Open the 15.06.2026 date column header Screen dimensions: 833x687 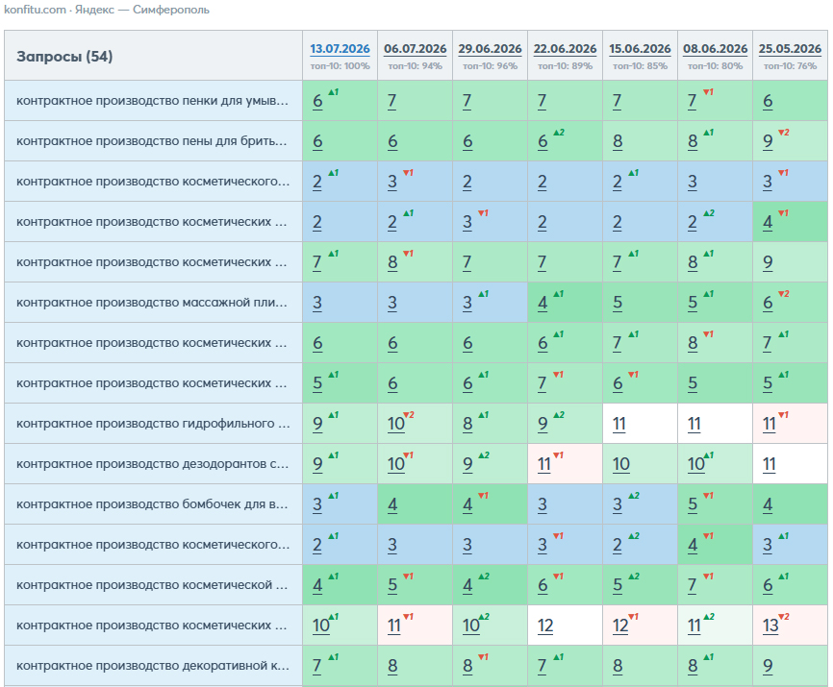[x=641, y=49]
